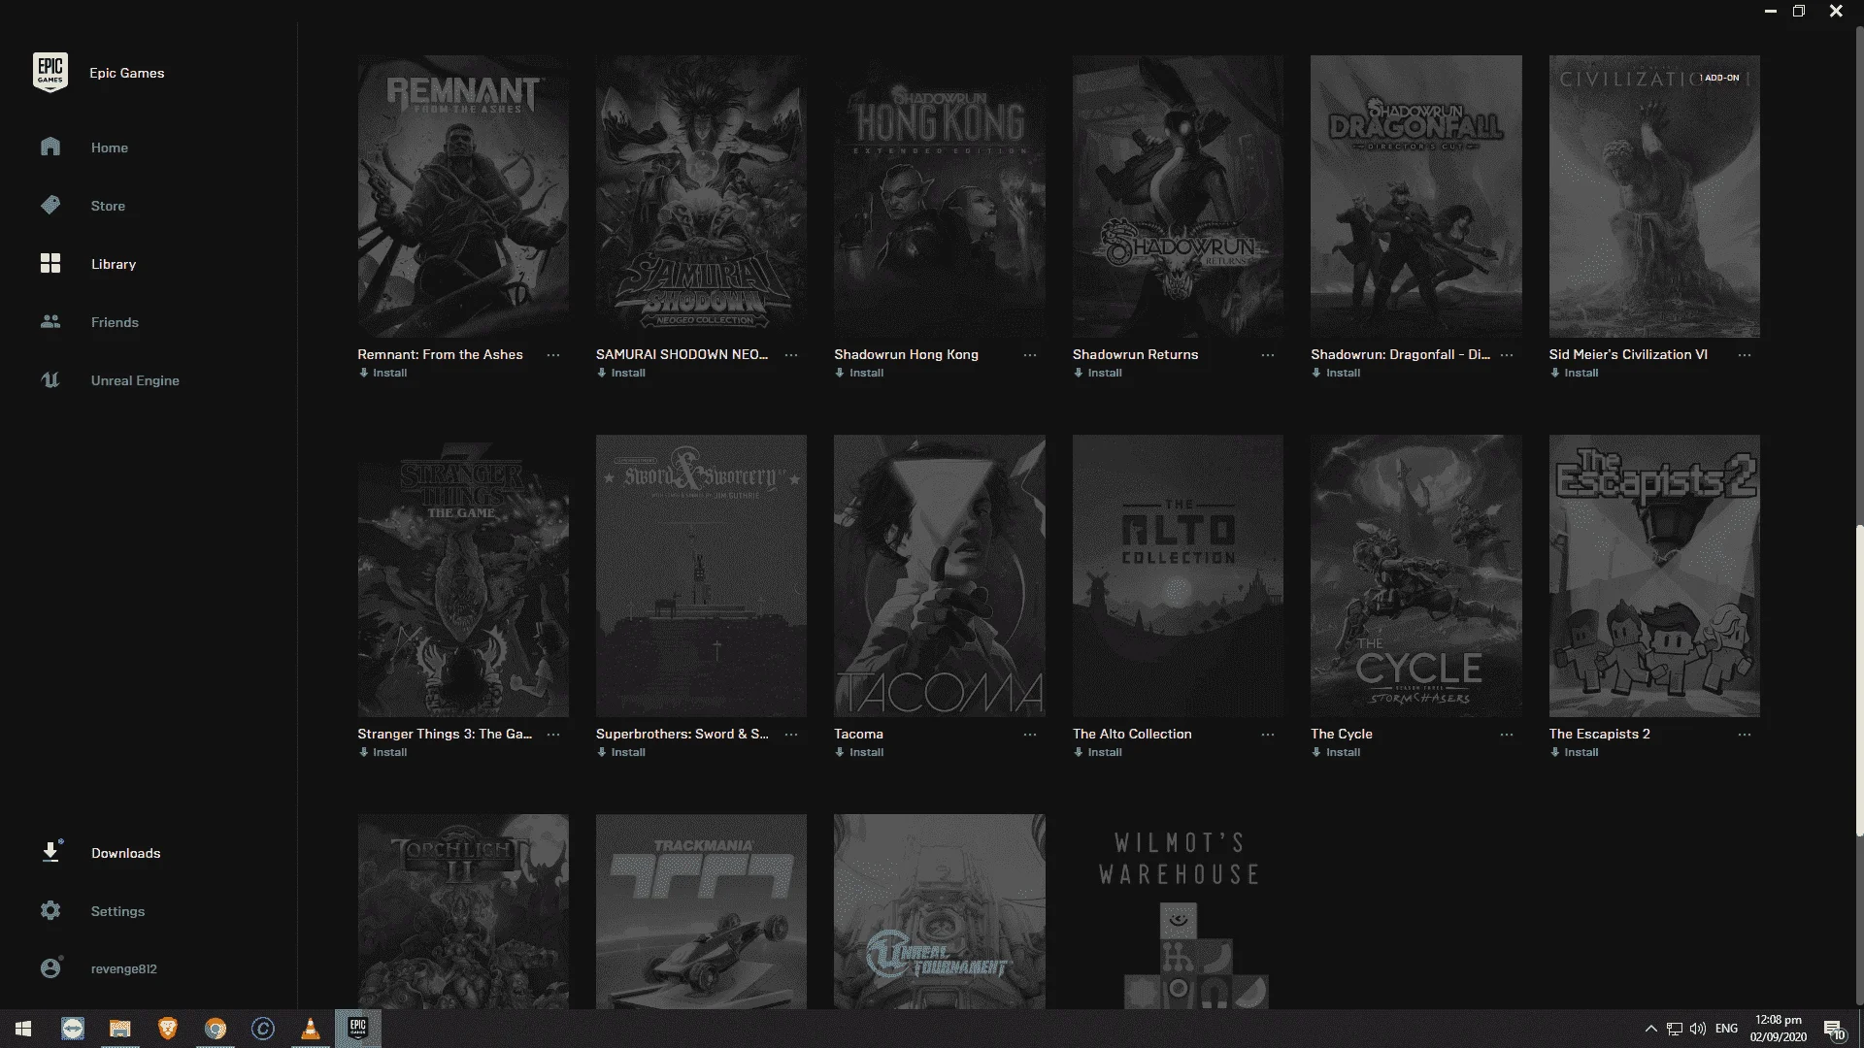Click the revenge812 profile avatar icon
Screen dimensions: 1864x1048
[x=50, y=967]
